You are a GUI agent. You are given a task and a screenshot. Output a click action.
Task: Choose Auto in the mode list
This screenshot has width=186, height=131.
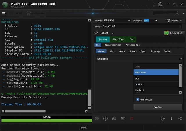pyautogui.click(x=156, y=67)
